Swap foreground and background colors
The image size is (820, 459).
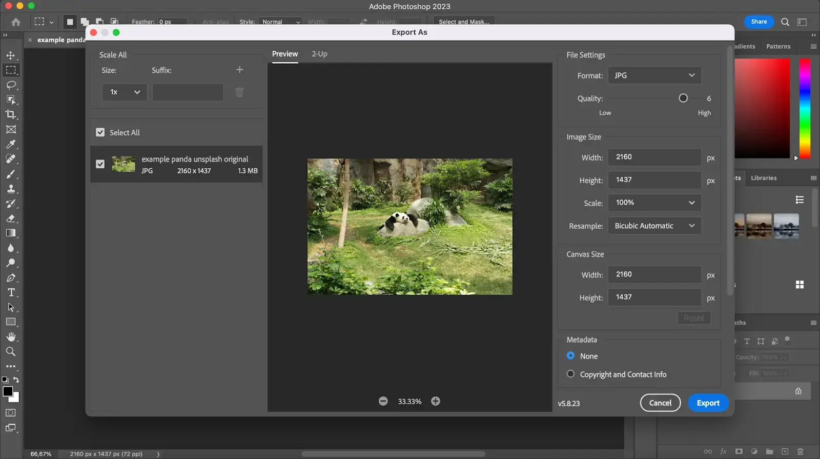16,380
